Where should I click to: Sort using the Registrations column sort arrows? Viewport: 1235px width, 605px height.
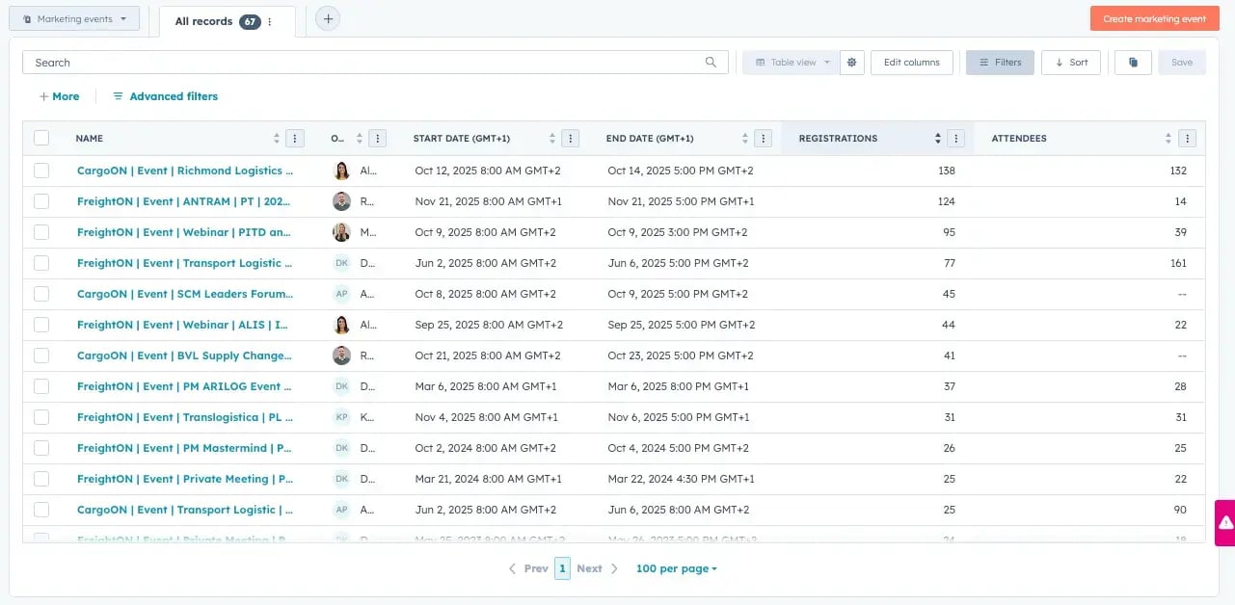coord(935,138)
